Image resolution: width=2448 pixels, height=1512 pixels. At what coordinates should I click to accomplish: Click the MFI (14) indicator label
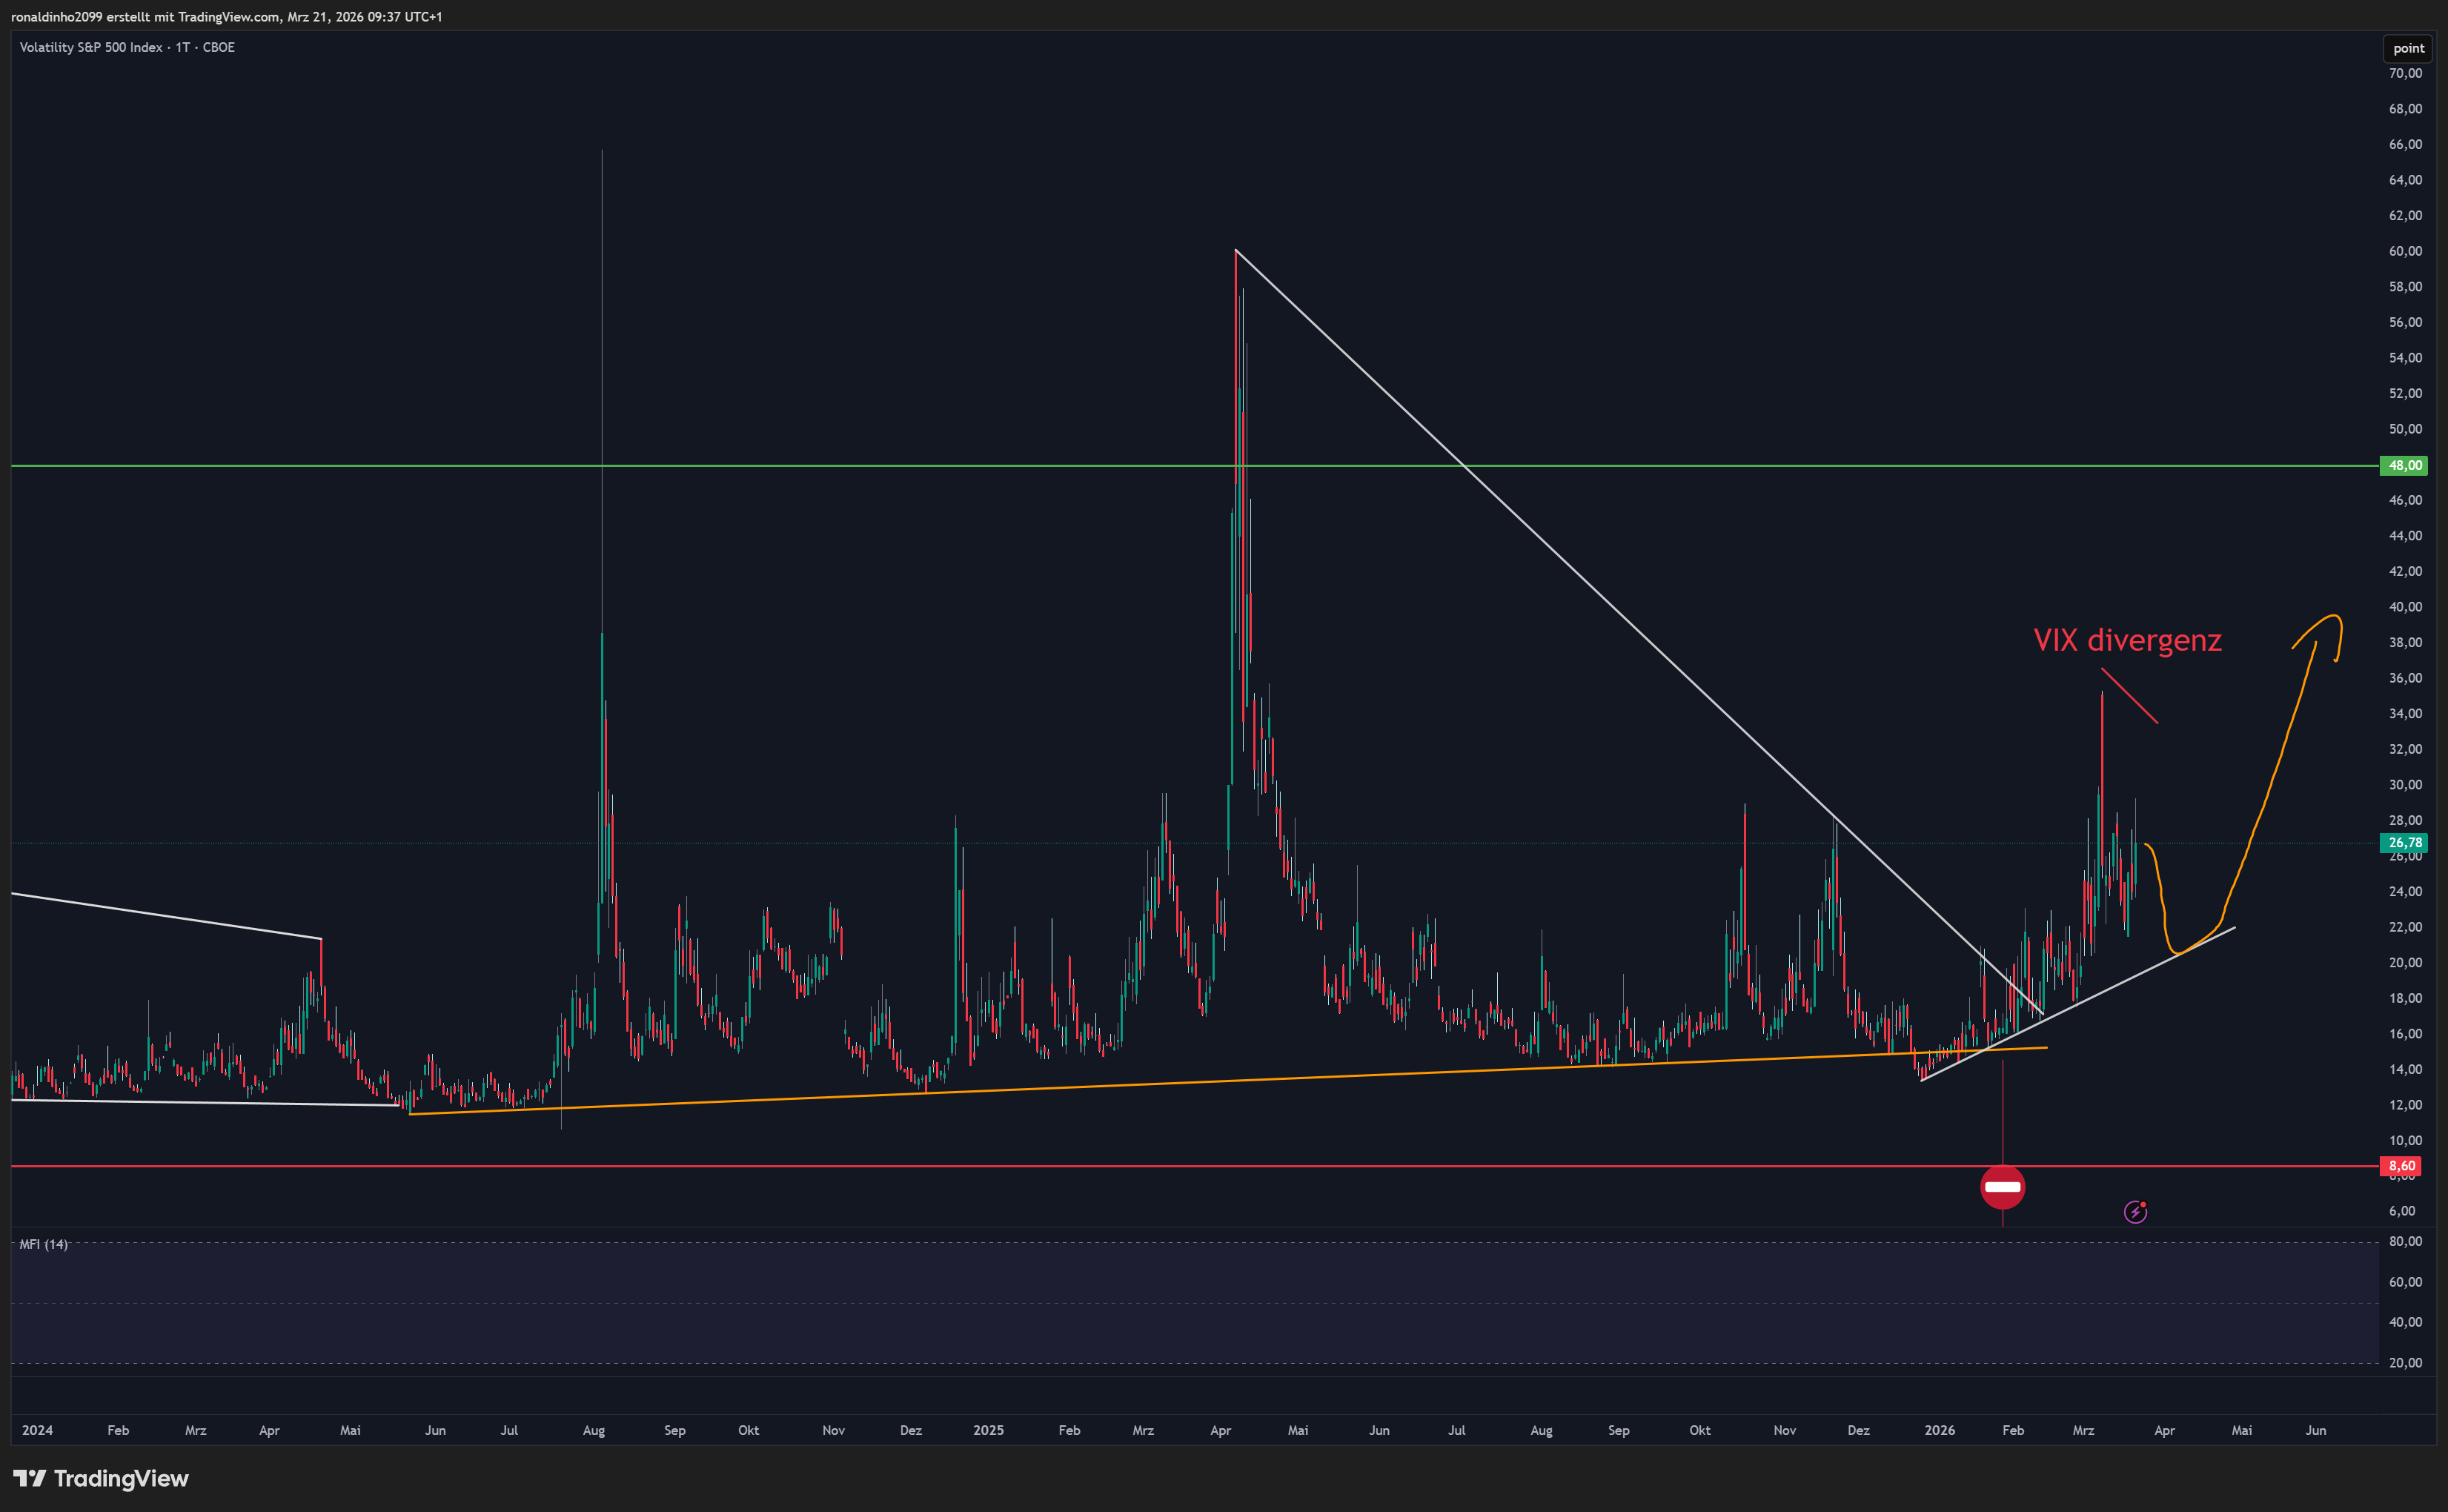pos(44,1244)
